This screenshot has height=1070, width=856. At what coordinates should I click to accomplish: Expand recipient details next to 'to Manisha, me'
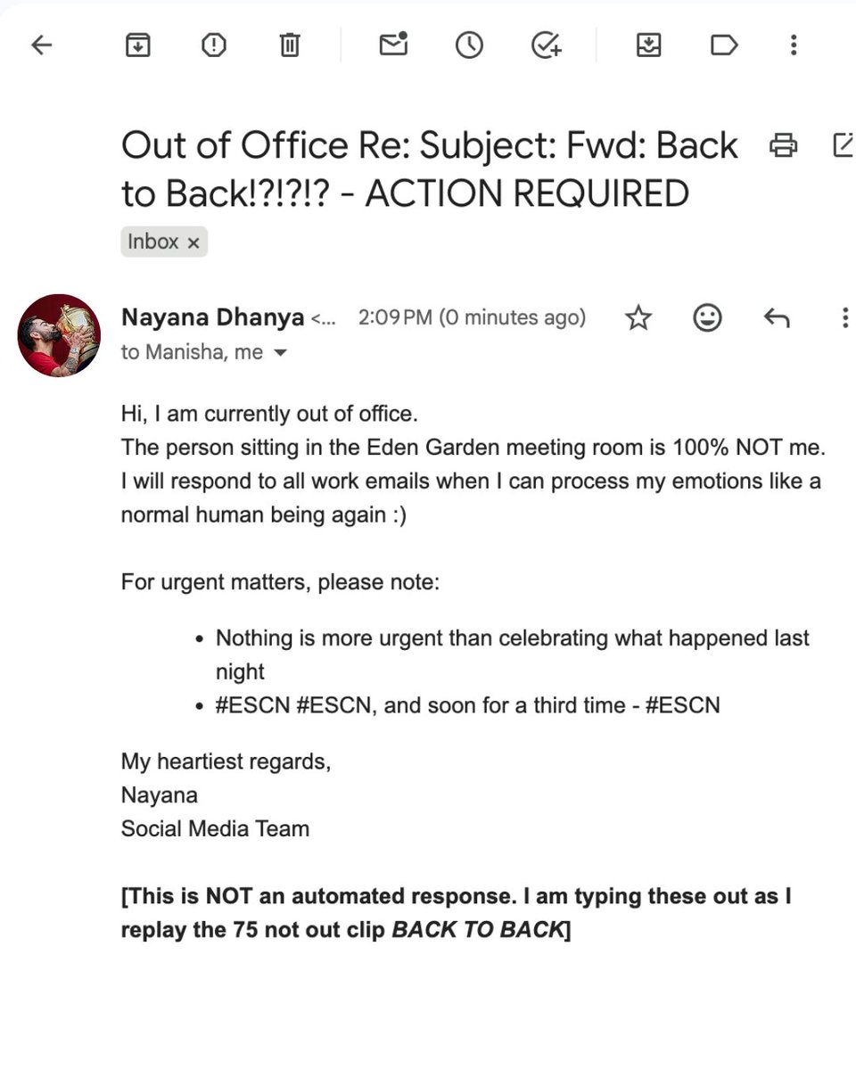click(280, 353)
